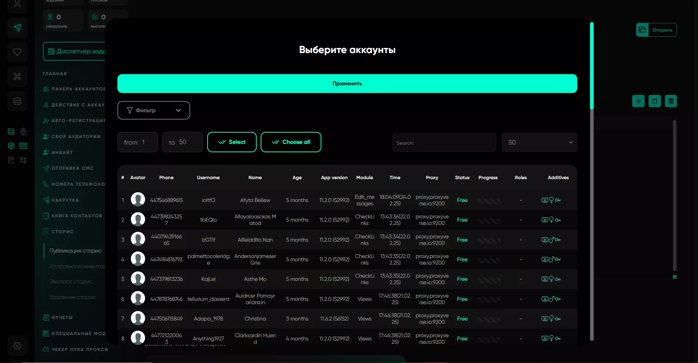The width and height of the screenshot is (698, 363).
Task: Click the from range input field
Action: (137, 142)
